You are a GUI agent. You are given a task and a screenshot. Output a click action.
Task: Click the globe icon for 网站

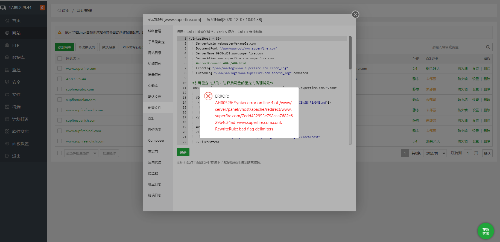point(7,33)
